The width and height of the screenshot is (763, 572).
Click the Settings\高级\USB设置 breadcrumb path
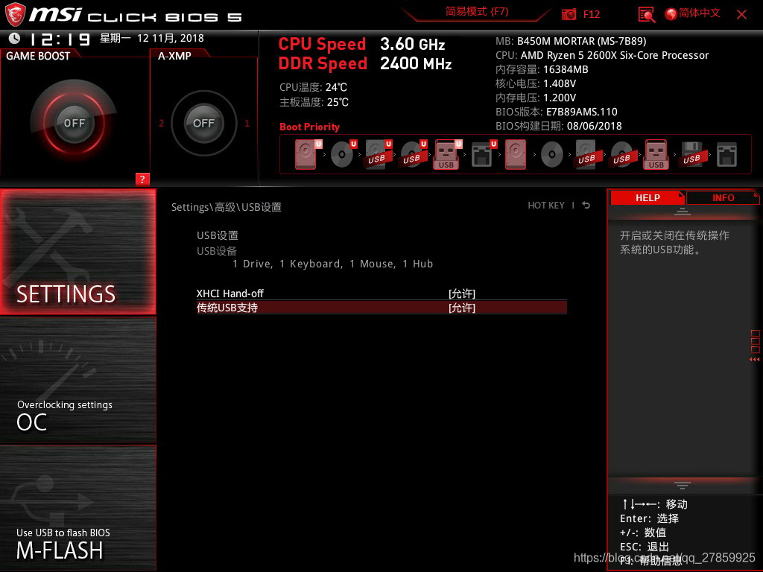227,207
